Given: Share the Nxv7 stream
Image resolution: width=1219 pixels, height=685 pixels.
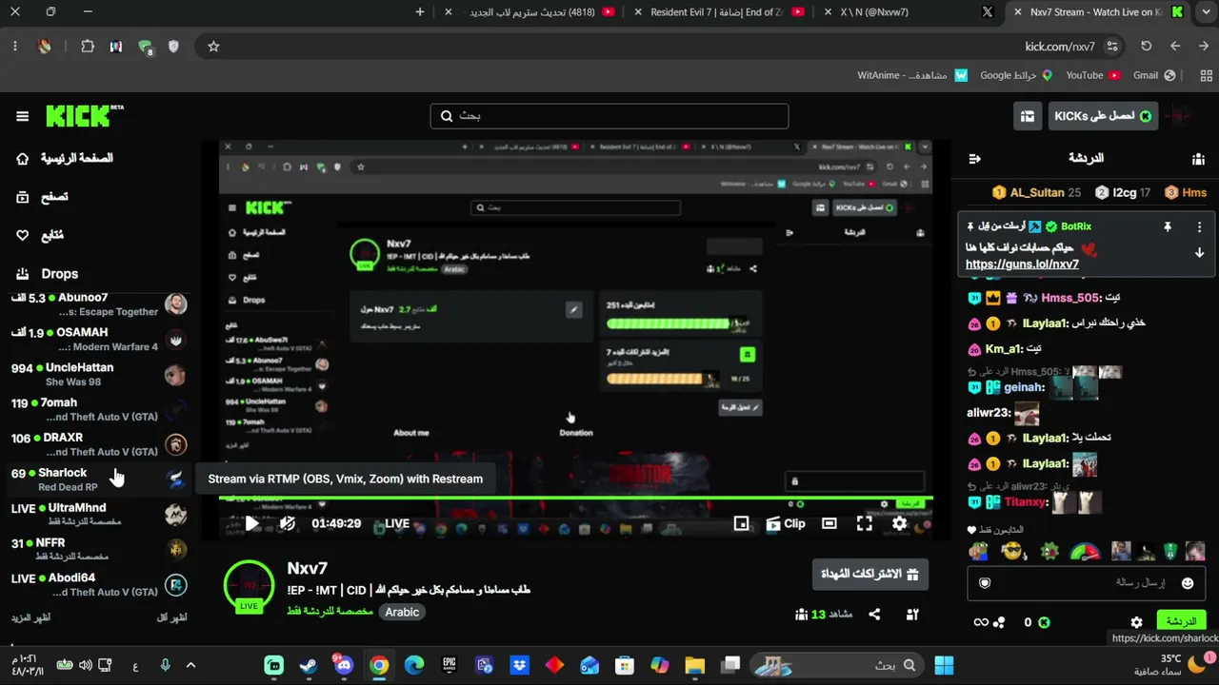Looking at the screenshot, I should pyautogui.click(x=874, y=615).
